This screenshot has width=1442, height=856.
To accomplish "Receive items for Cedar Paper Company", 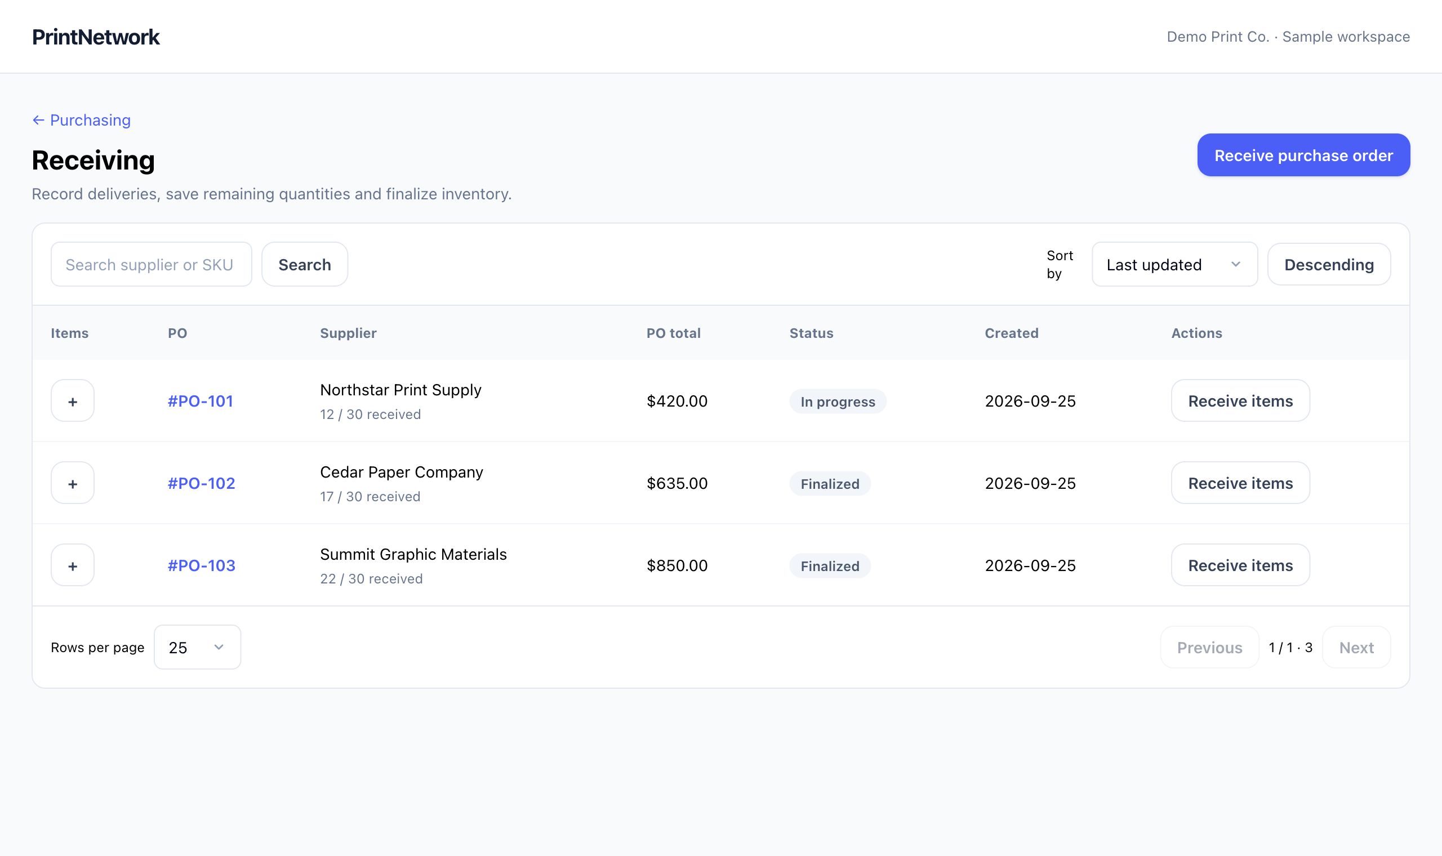I will tap(1241, 483).
